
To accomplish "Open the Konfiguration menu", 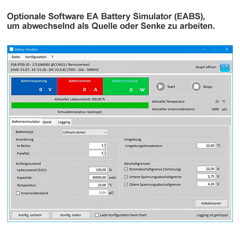I will (36, 57).
